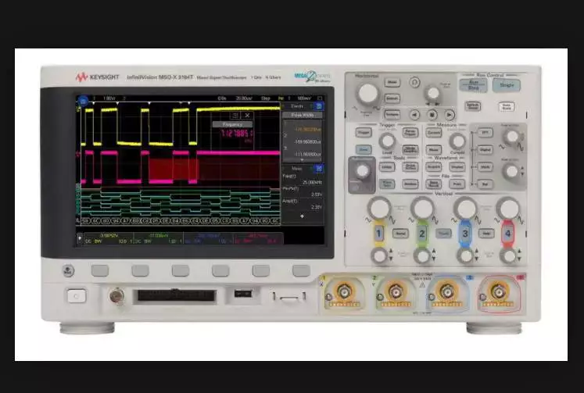Tap the Zoom circular magnifier key
This screenshot has width=584, height=393.
tap(414, 82)
